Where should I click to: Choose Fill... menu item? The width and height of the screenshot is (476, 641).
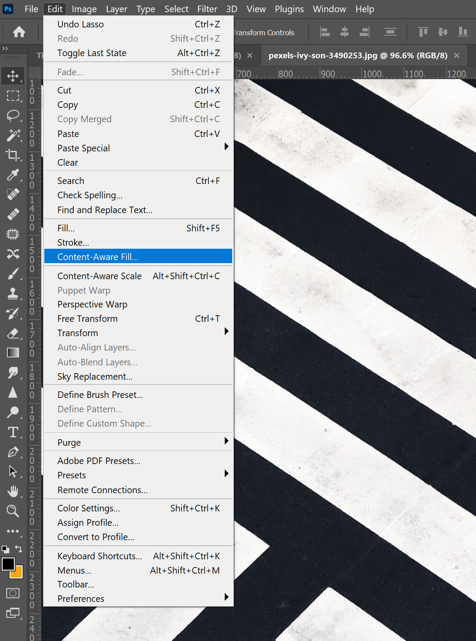[138, 228]
